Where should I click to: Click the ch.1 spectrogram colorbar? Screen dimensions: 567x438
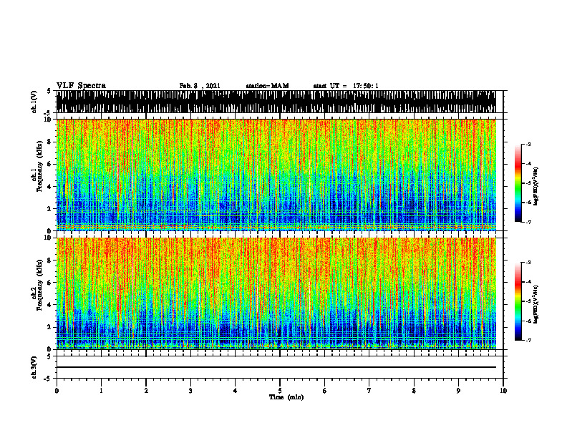[518, 183]
